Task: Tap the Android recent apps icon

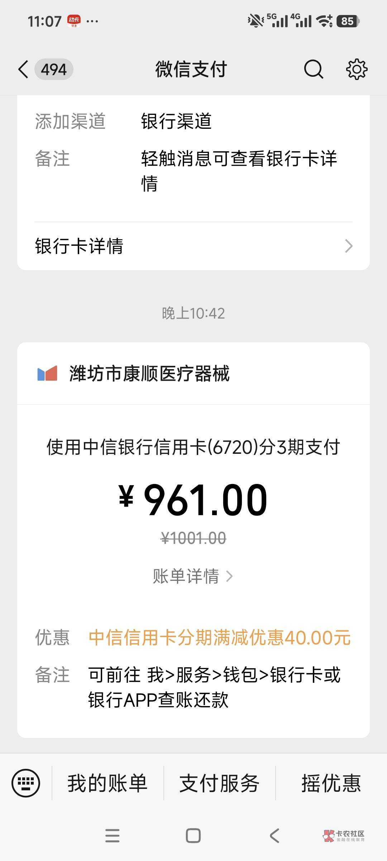Action: coord(112,836)
